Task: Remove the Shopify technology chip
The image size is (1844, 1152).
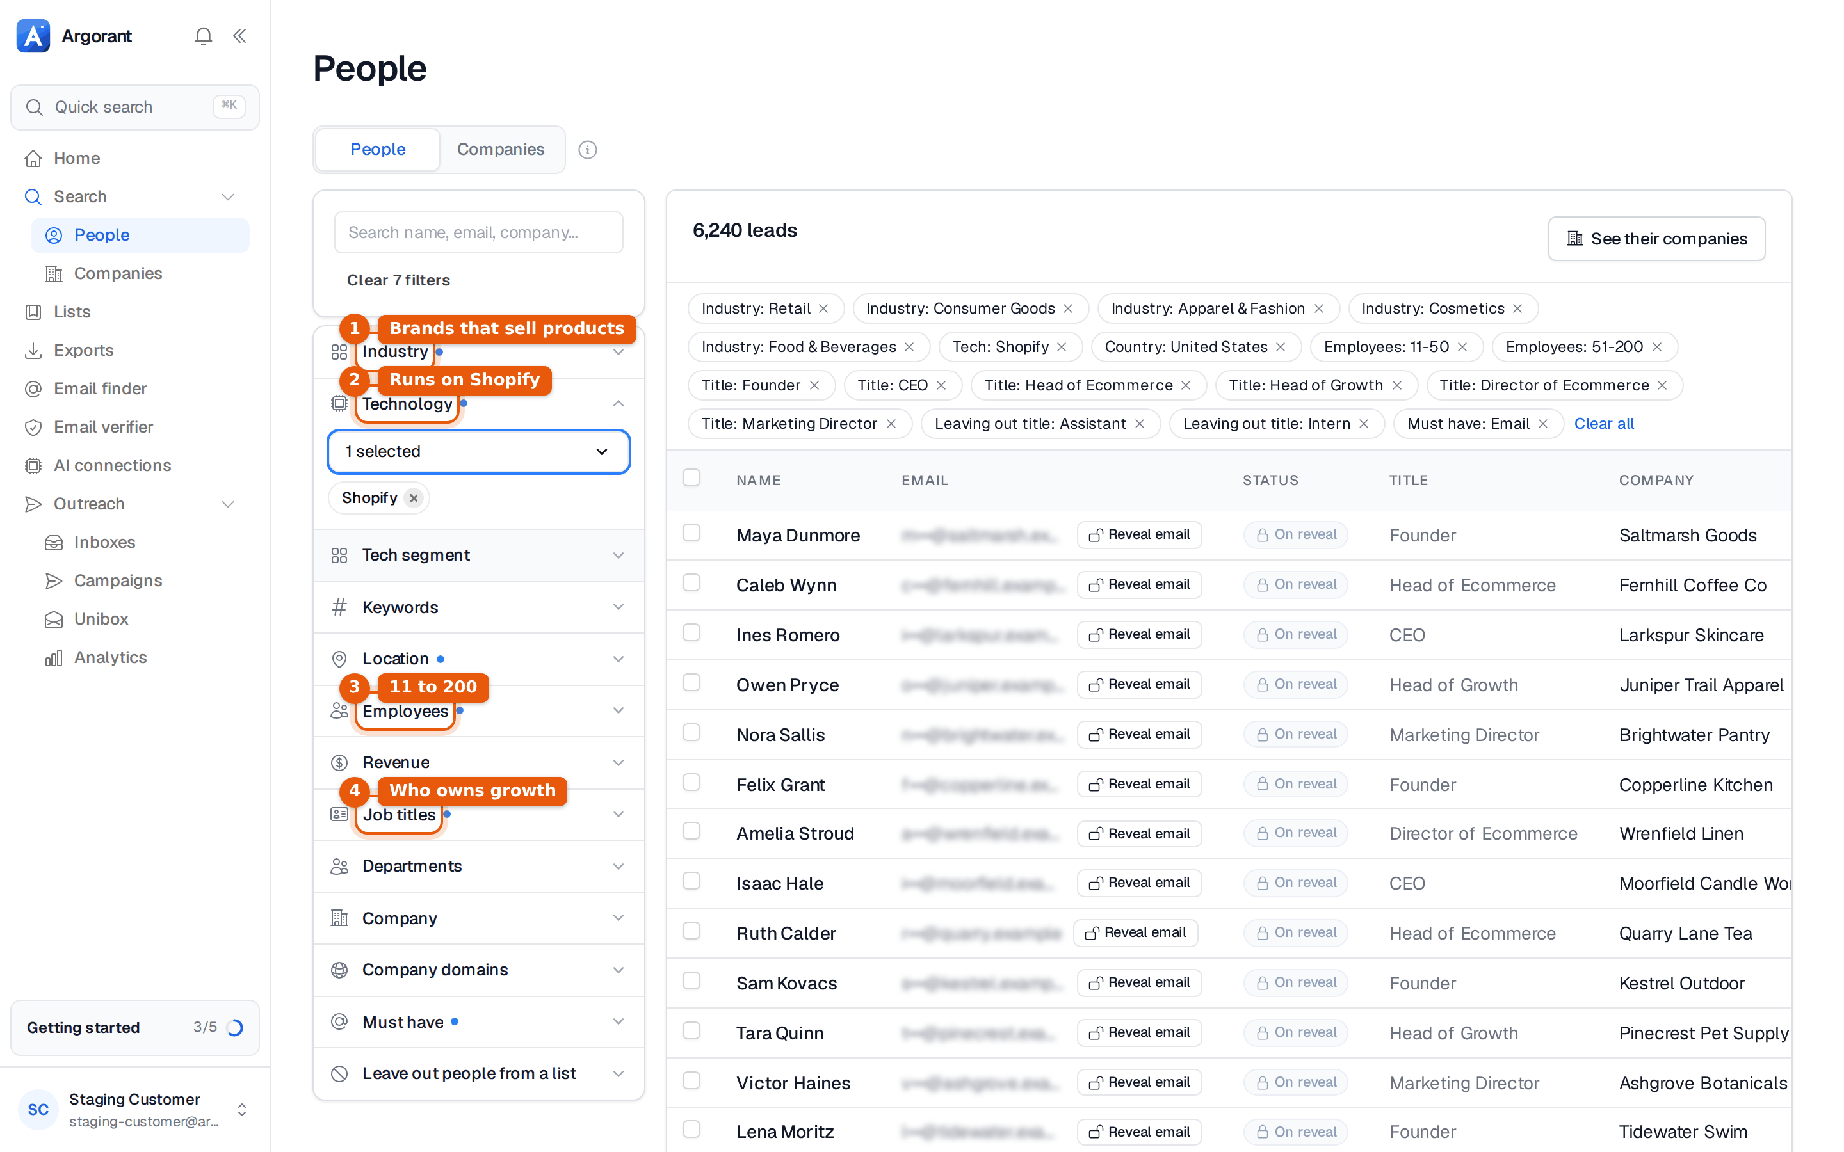Action: tap(414, 499)
